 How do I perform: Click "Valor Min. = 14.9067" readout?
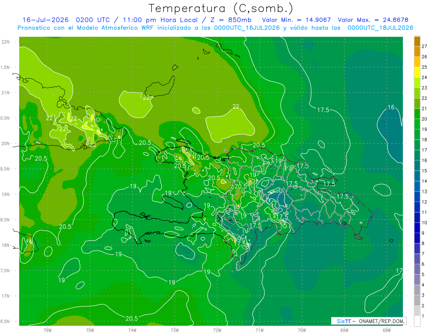[x=297, y=20]
